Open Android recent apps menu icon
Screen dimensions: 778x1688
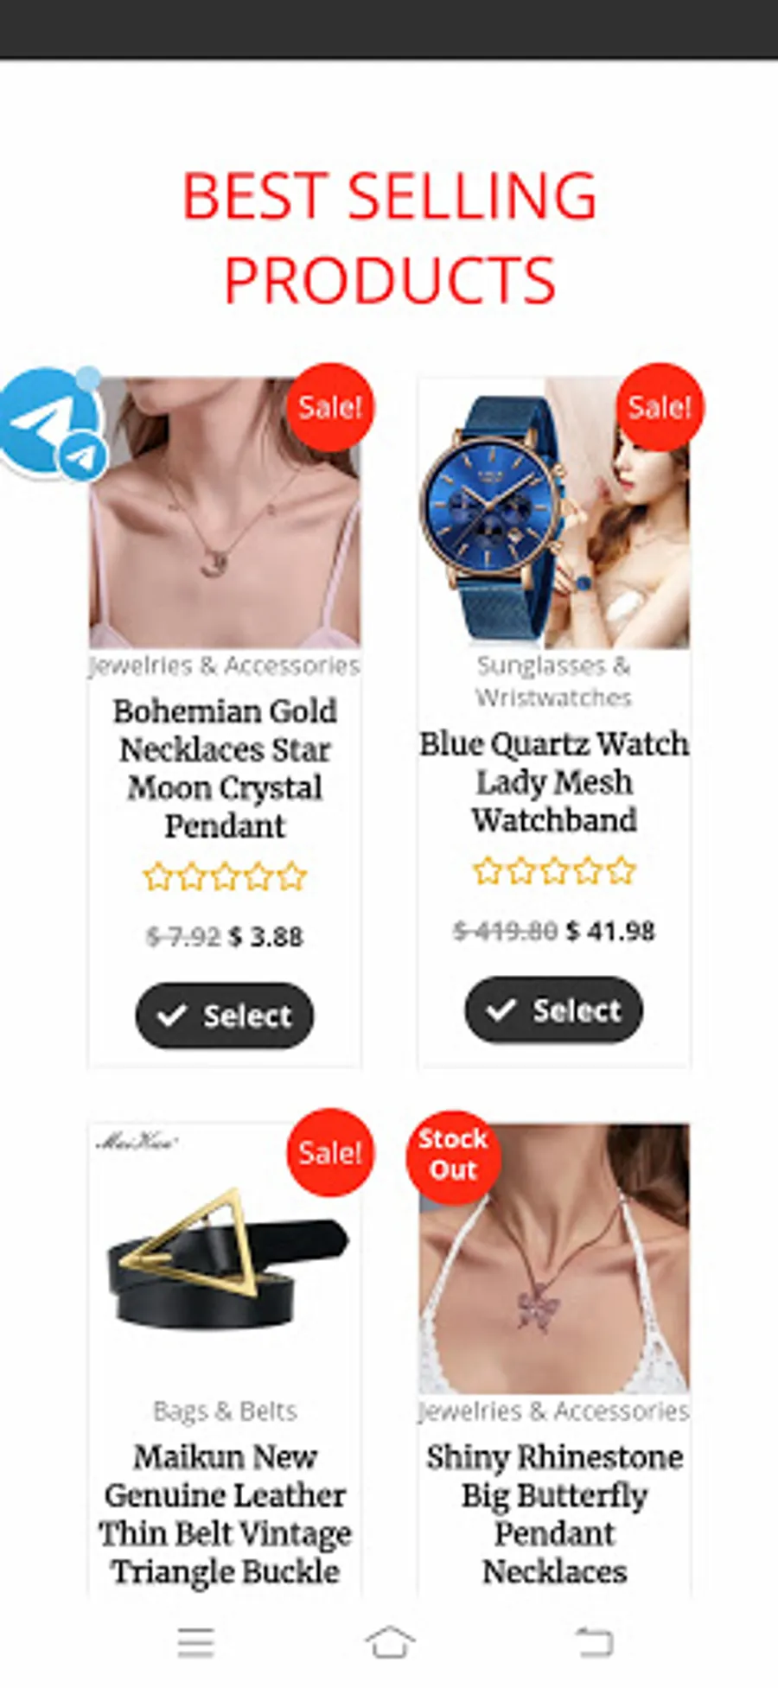pyautogui.click(x=196, y=1641)
